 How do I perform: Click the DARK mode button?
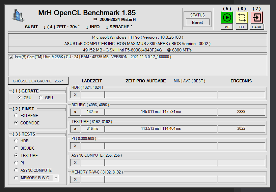257,27
